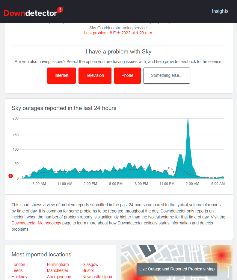Image resolution: width=237 pixels, height=280 pixels.
Task: Click the outage map thumbnail
Action: (x=177, y=262)
